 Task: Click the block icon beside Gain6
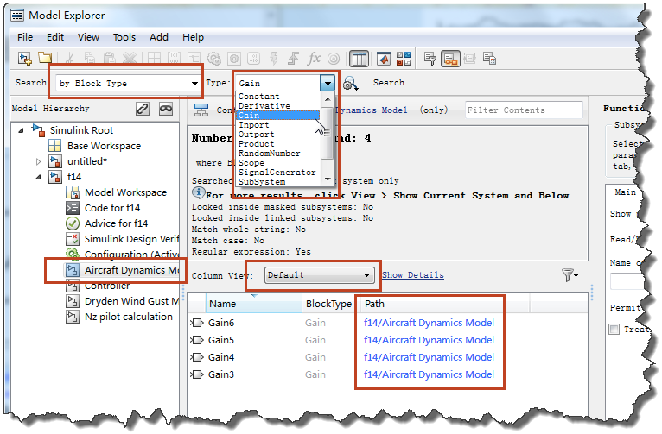click(x=197, y=323)
